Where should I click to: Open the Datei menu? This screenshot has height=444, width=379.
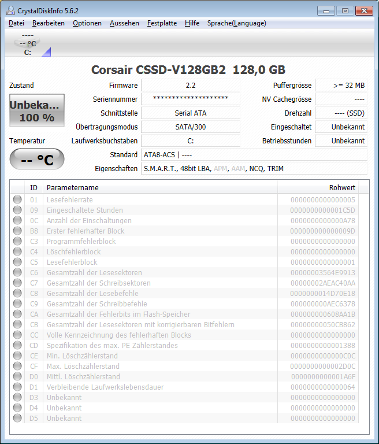[16, 23]
